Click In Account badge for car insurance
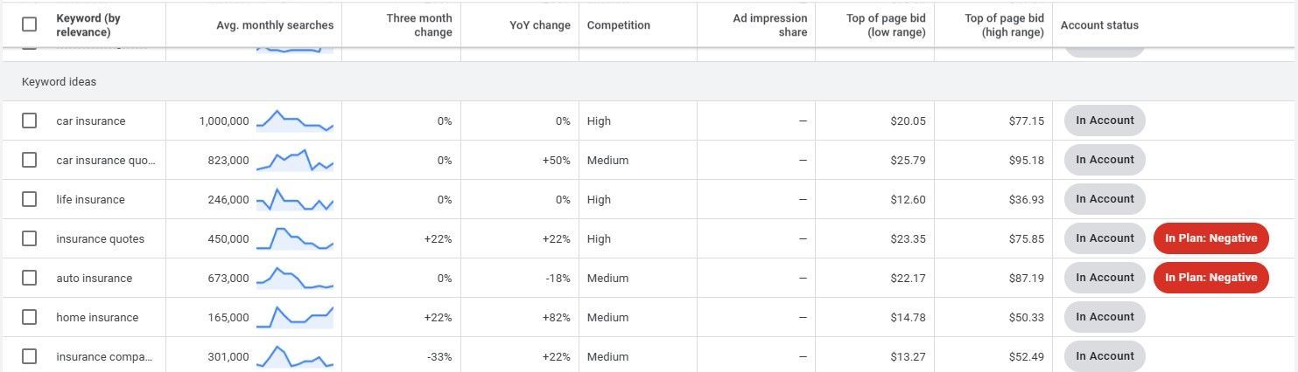The image size is (1298, 372). [1105, 121]
